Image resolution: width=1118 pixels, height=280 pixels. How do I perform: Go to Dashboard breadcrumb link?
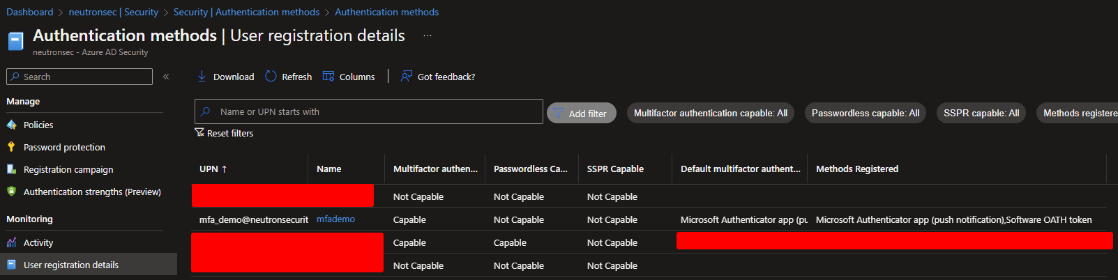(x=30, y=12)
